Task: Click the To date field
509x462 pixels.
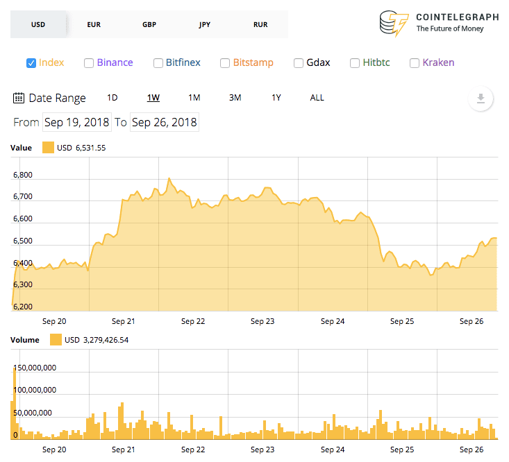Action: point(165,122)
